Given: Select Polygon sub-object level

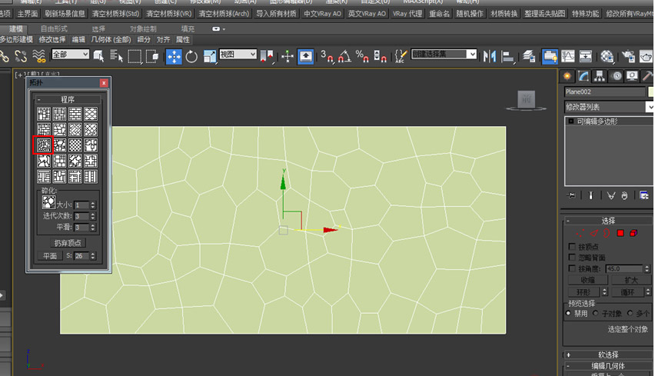Looking at the screenshot, I should click(x=620, y=233).
